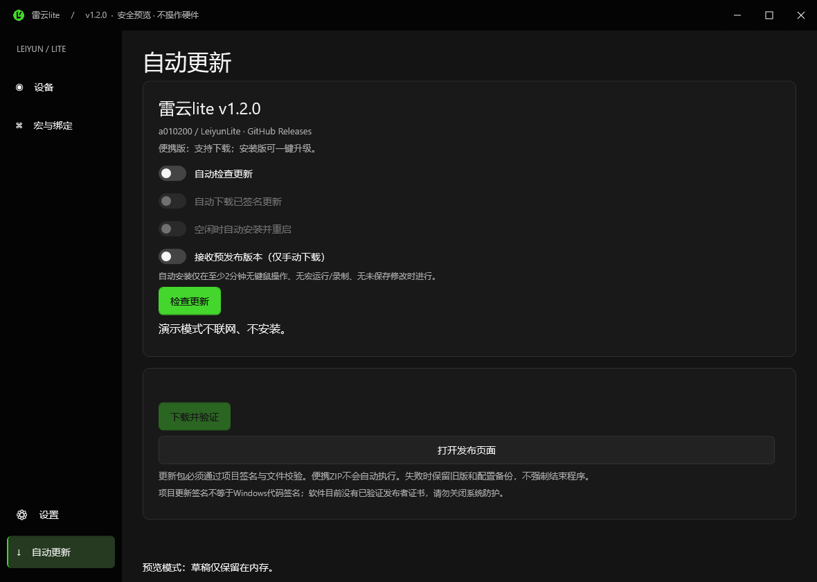This screenshot has width=817, height=582.
Task: Turn on 接收预发布版本 switch
Action: pos(172,256)
